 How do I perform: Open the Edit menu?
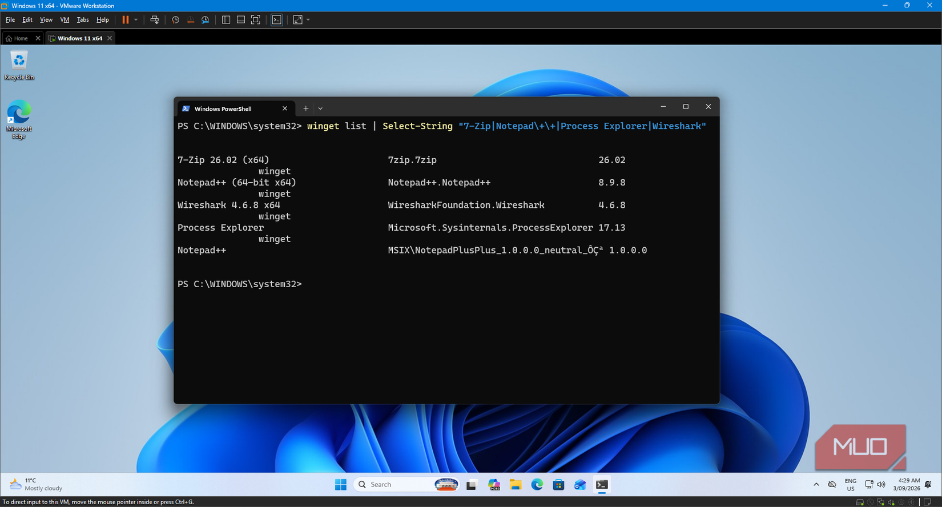pos(27,20)
